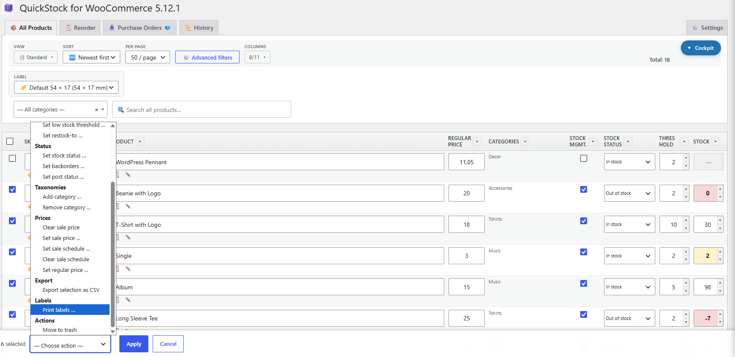The image size is (735, 357).
Task: Deselect the T-Shirt with Logo row checkbox
Action: click(12, 221)
